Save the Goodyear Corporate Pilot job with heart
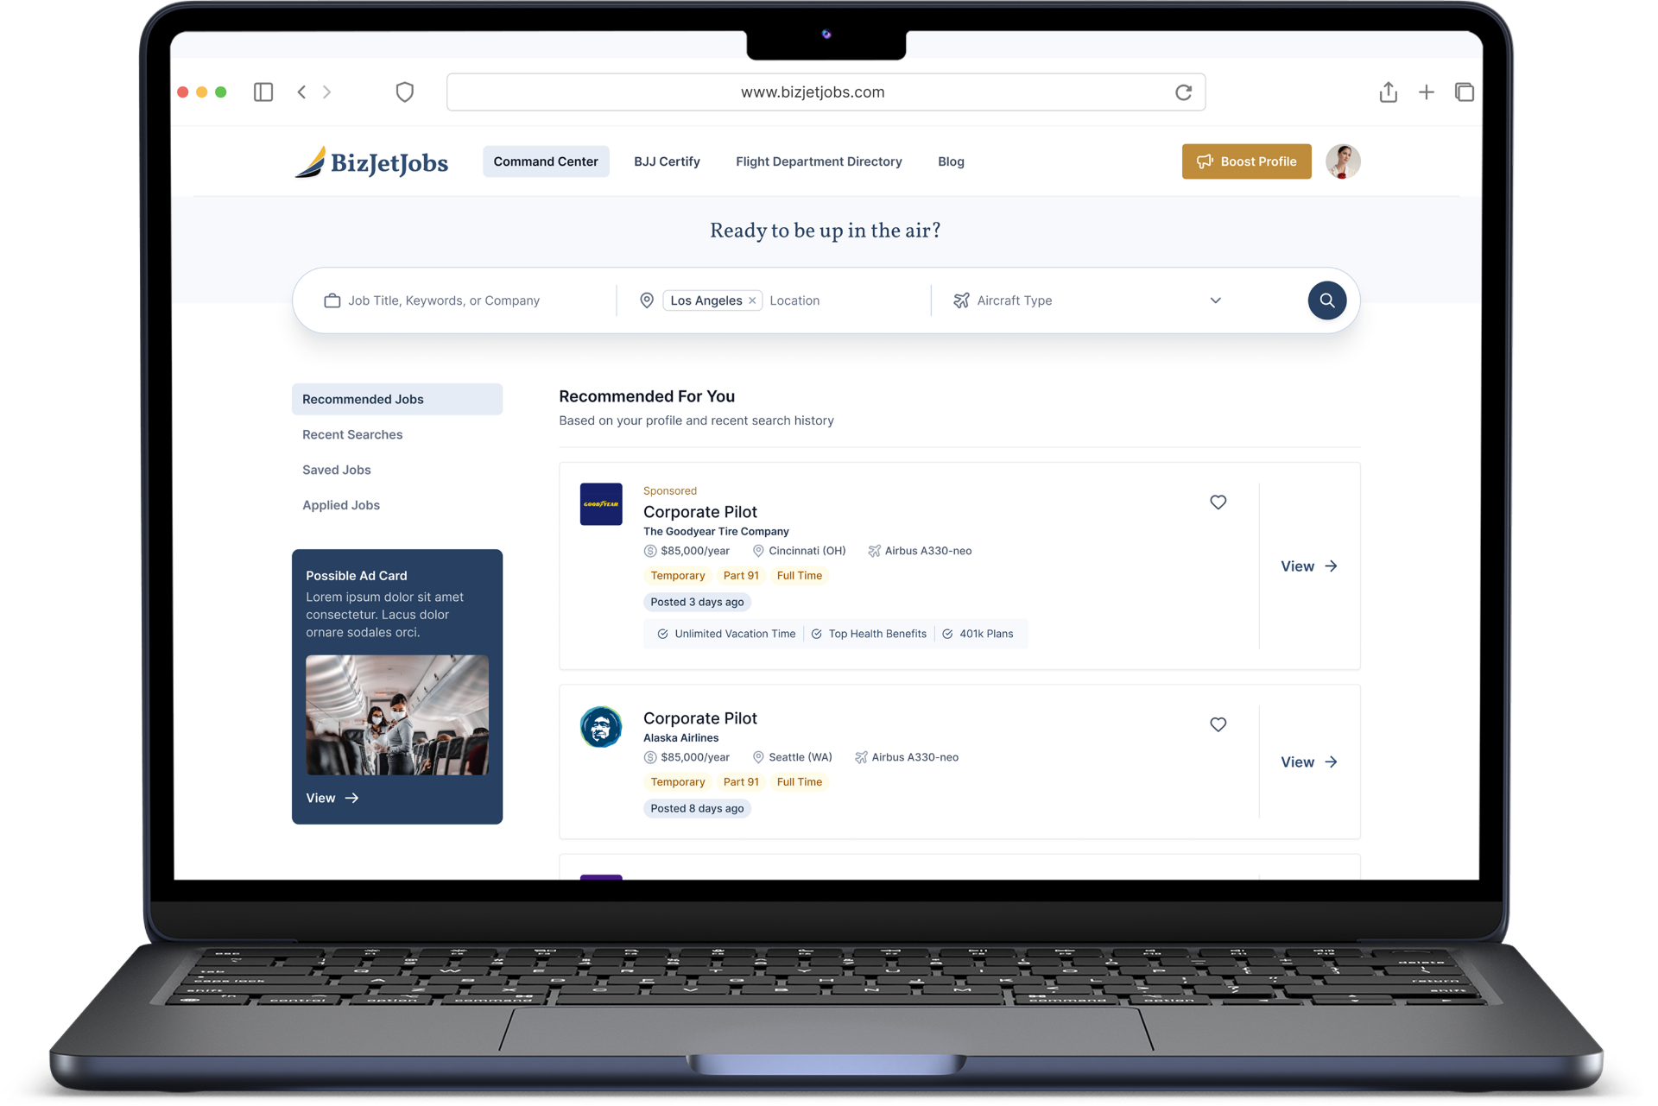 1218,502
